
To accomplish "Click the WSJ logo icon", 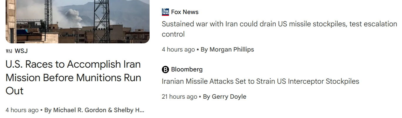I will (9, 51).
